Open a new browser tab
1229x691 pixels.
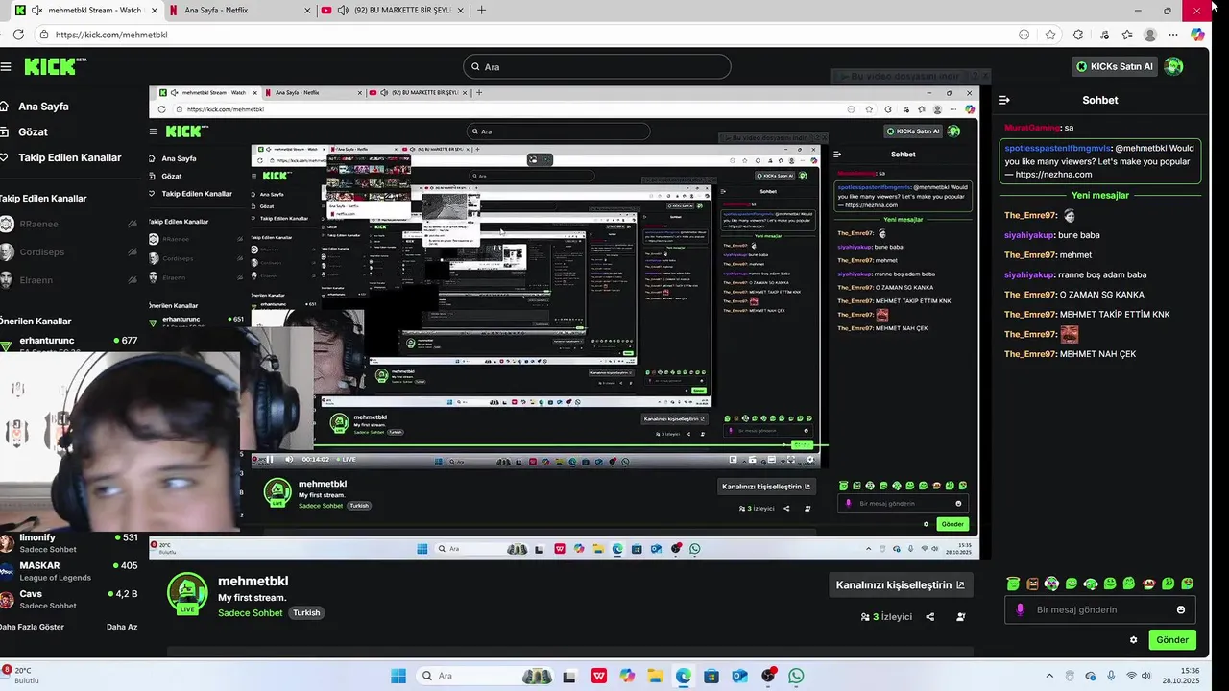pos(481,10)
